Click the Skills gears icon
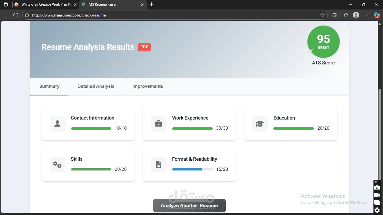The height and width of the screenshot is (215, 383). tap(57, 165)
